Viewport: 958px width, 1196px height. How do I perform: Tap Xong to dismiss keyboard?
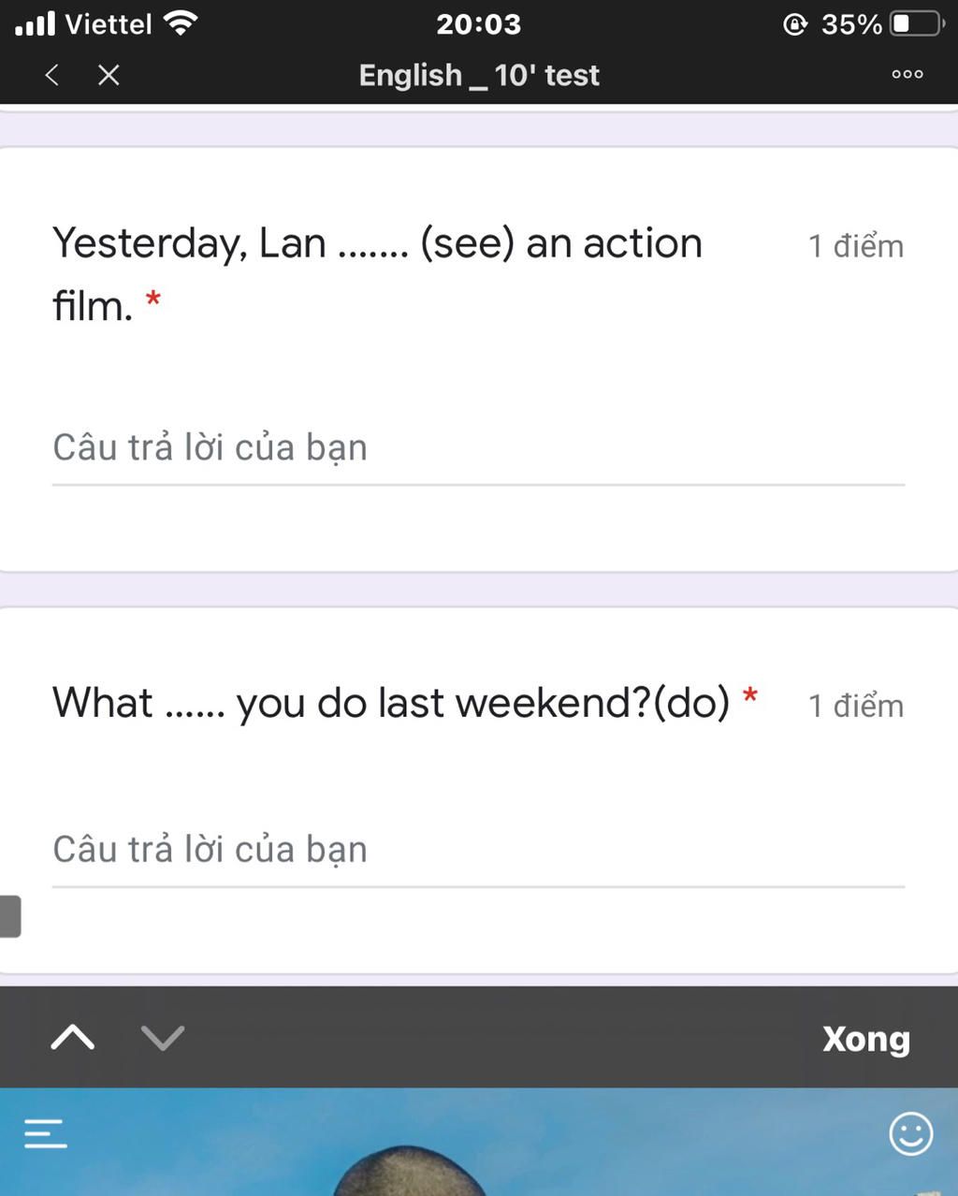tap(865, 1039)
